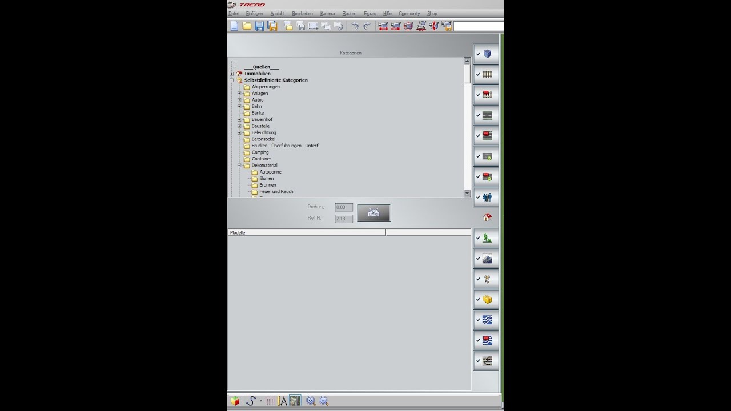Click the undo arrow in toolbar

pos(355,26)
